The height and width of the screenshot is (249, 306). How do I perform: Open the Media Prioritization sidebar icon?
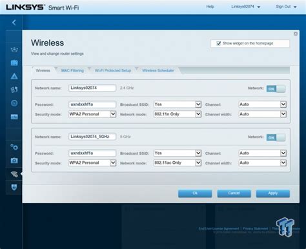point(14,90)
